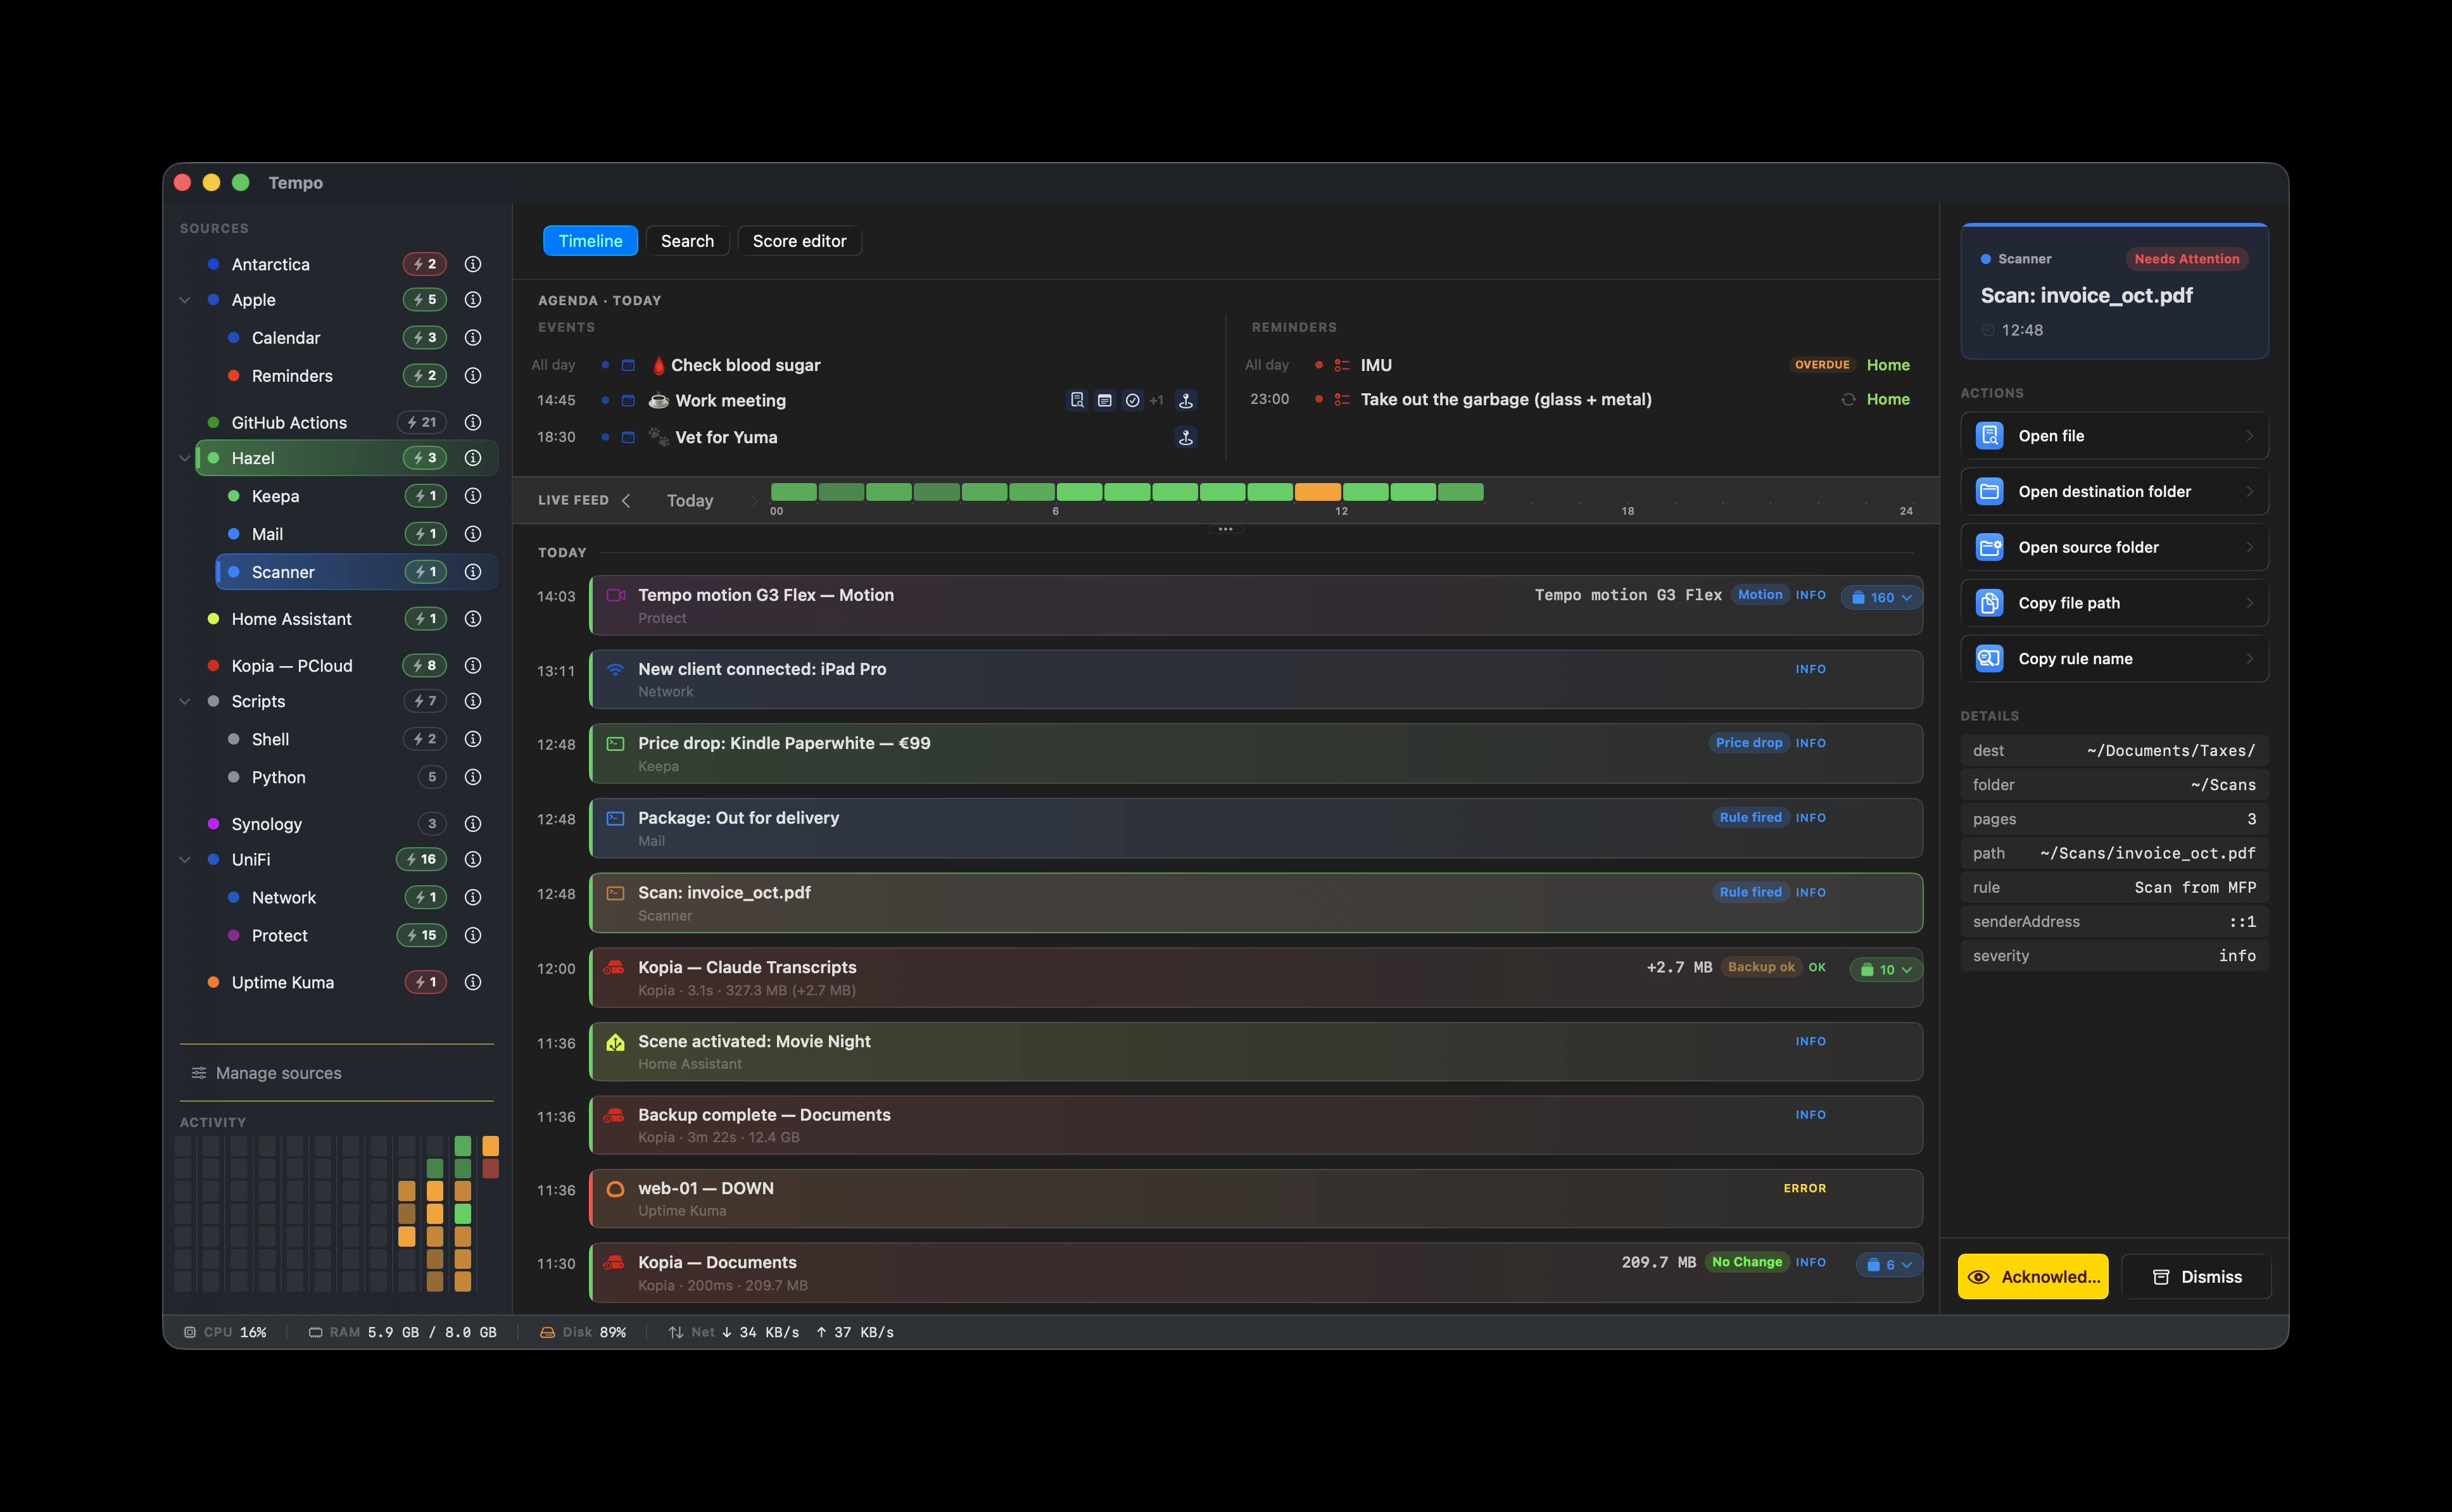Click the status ring icon on web-01 DOWN
2452x1512 pixels.
click(x=616, y=1188)
